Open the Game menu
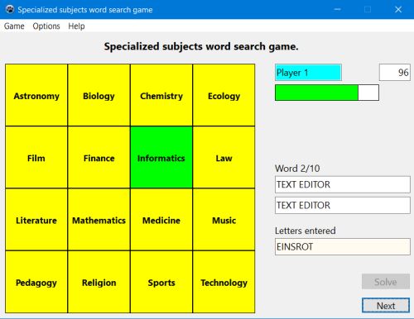 click(x=14, y=26)
